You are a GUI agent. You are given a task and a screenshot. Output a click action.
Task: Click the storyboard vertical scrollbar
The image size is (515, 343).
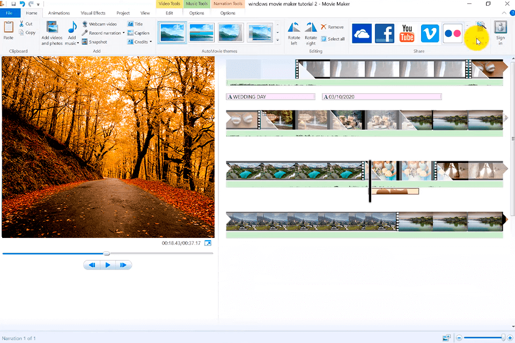click(x=513, y=138)
